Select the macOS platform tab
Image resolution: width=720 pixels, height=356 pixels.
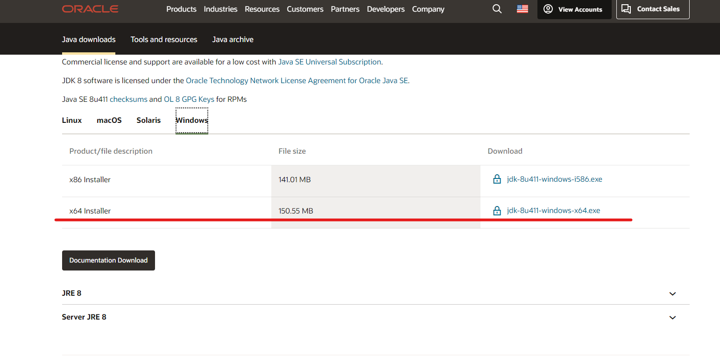[x=109, y=121]
